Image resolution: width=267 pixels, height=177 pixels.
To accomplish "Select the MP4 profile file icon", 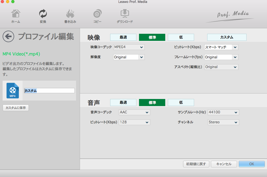I will [x=13, y=90].
